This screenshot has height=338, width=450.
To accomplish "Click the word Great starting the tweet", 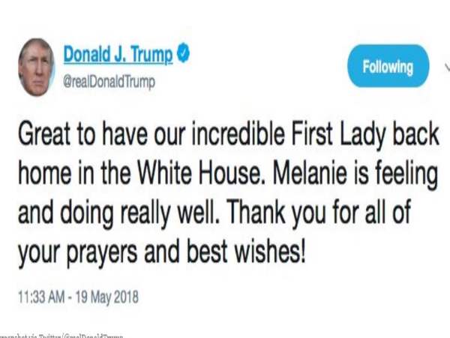I will 44,134.
